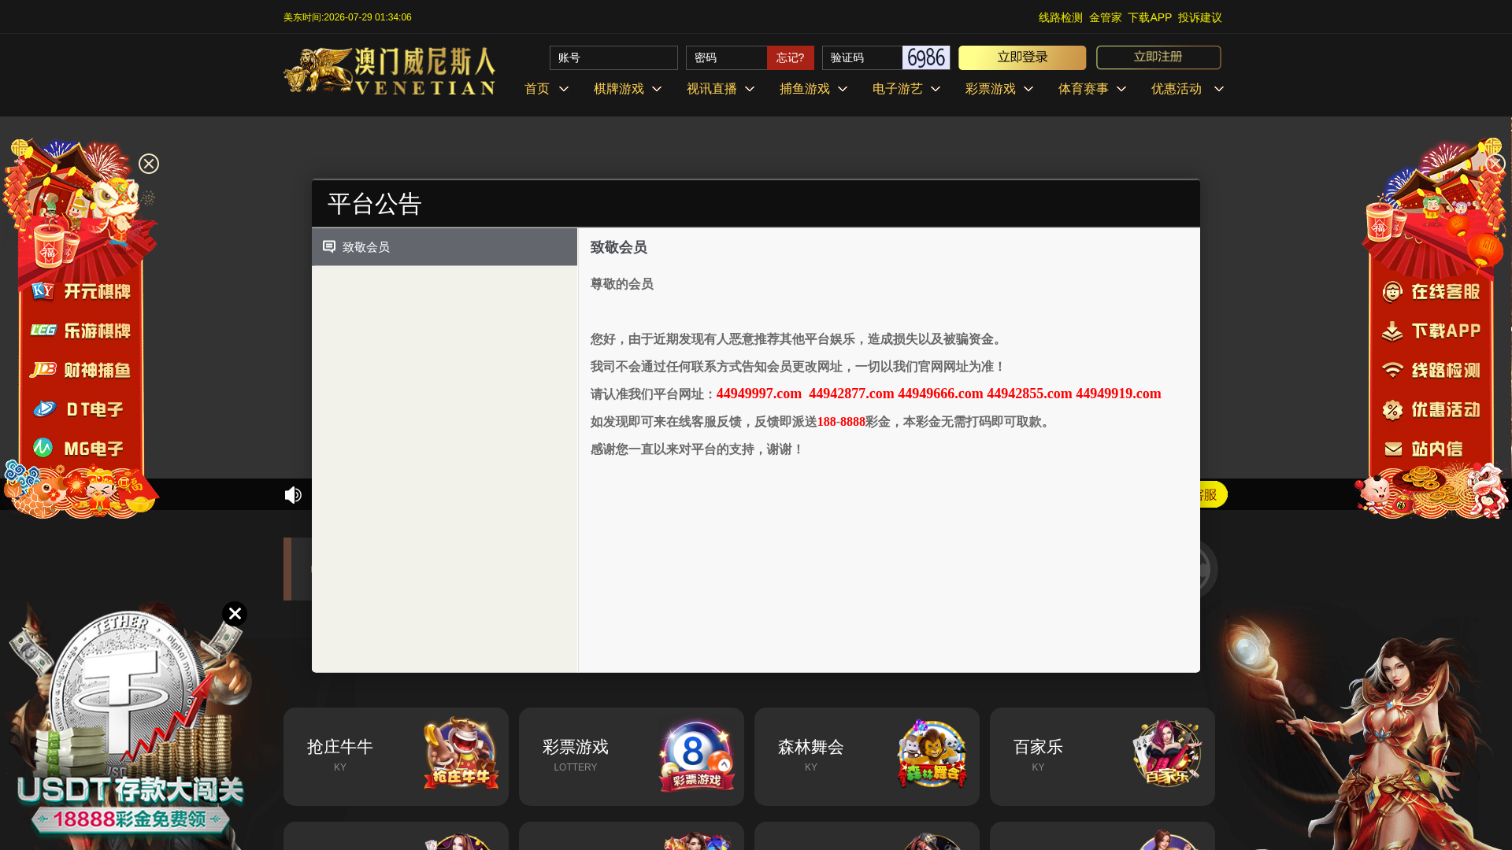
Task: Open 体育赛事 navigation menu
Action: [1084, 89]
